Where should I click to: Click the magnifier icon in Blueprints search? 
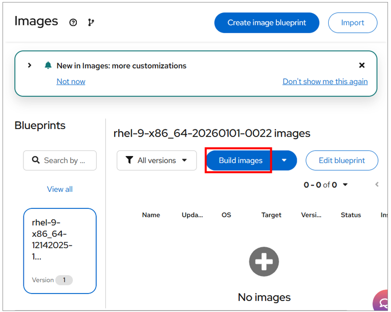pos(36,160)
